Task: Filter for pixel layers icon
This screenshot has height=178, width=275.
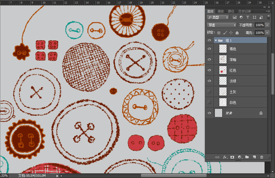Action: (235, 17)
